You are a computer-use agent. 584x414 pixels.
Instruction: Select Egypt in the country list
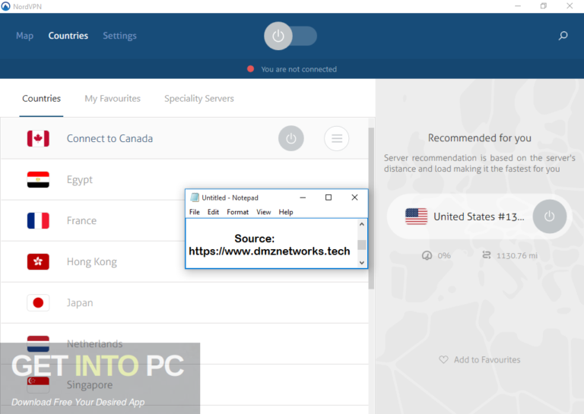point(79,180)
